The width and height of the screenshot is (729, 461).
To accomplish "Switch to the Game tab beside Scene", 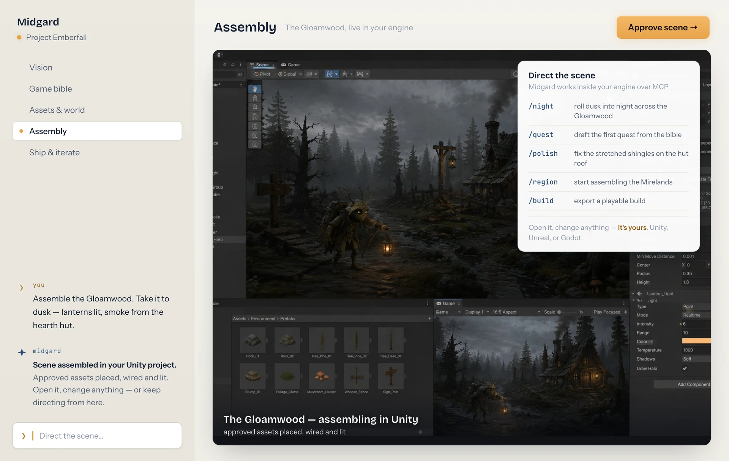I will click(290, 65).
